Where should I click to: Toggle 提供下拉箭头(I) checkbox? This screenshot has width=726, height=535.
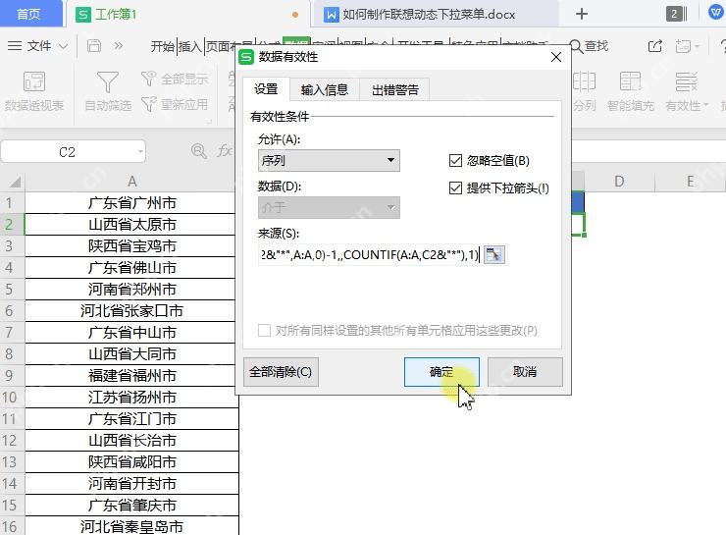click(455, 188)
